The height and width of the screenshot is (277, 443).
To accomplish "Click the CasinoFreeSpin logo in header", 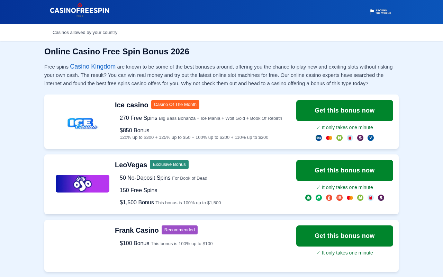I will tap(80, 10).
